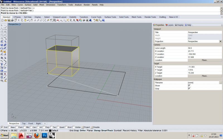Select the Rectangular Array tool in the sidebar
This screenshot has width=223, height=139.
[x=2, y=74]
